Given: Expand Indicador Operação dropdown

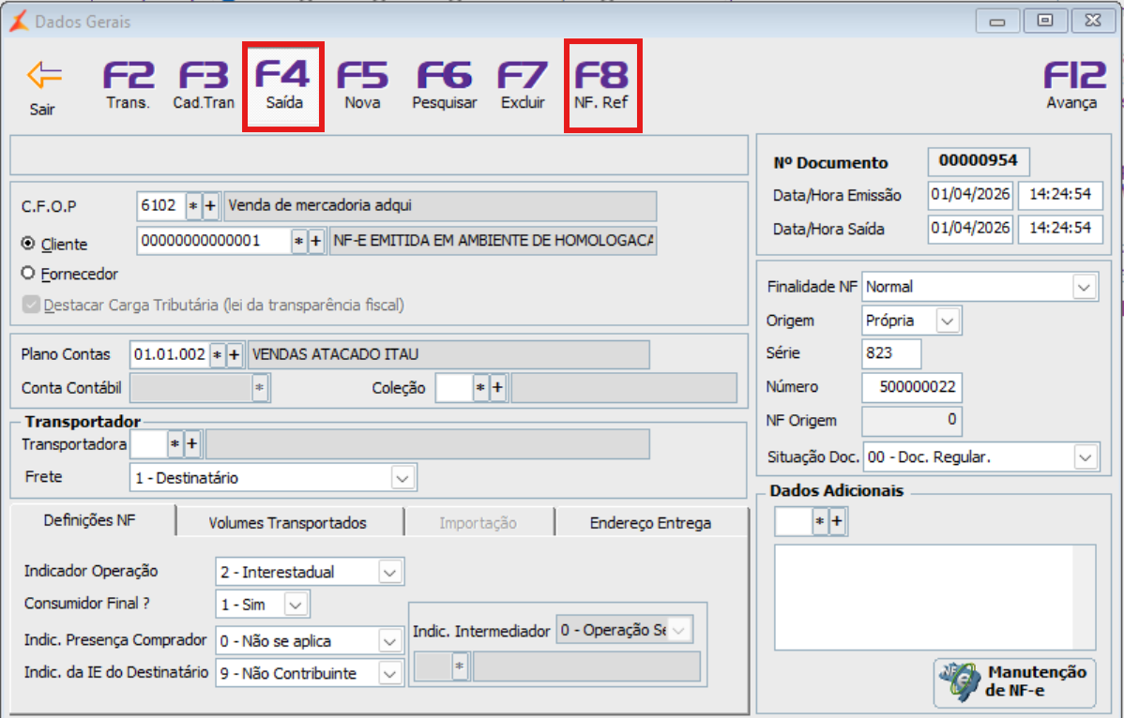Looking at the screenshot, I should pos(389,572).
